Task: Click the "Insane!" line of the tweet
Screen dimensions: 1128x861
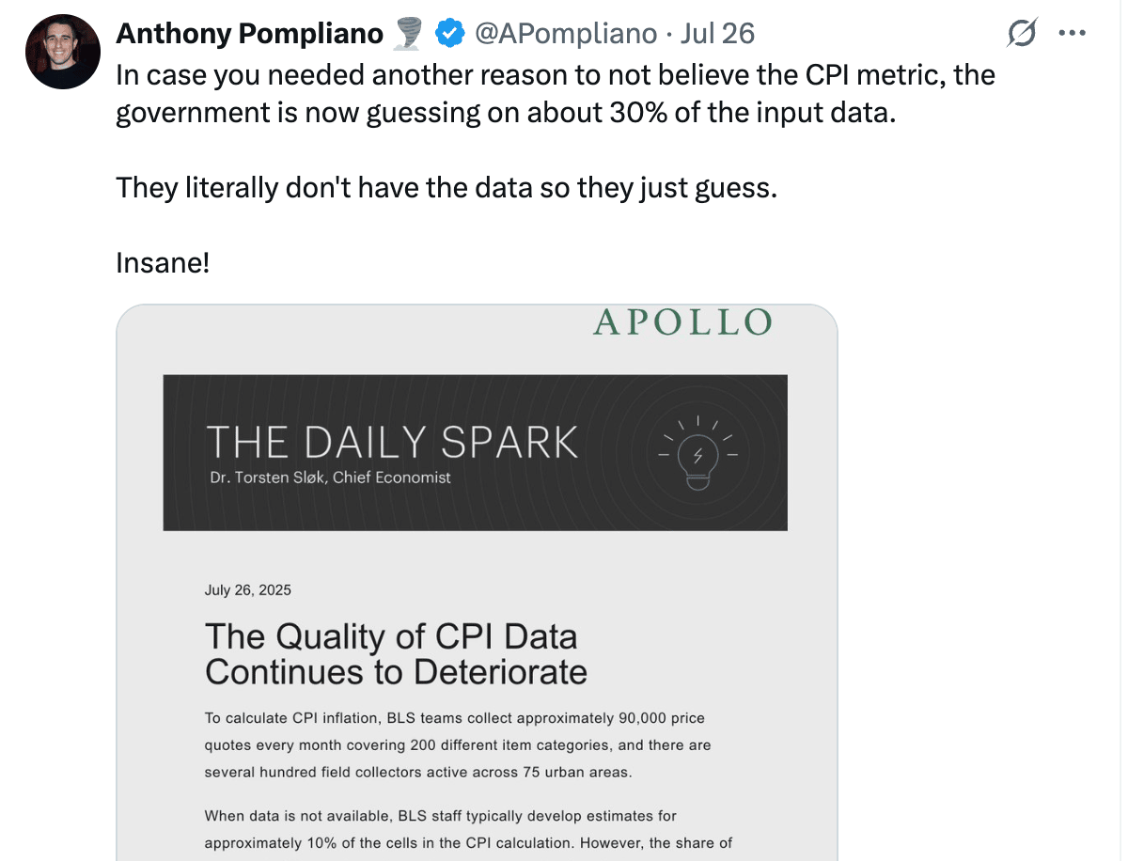Action: pyautogui.click(x=163, y=263)
